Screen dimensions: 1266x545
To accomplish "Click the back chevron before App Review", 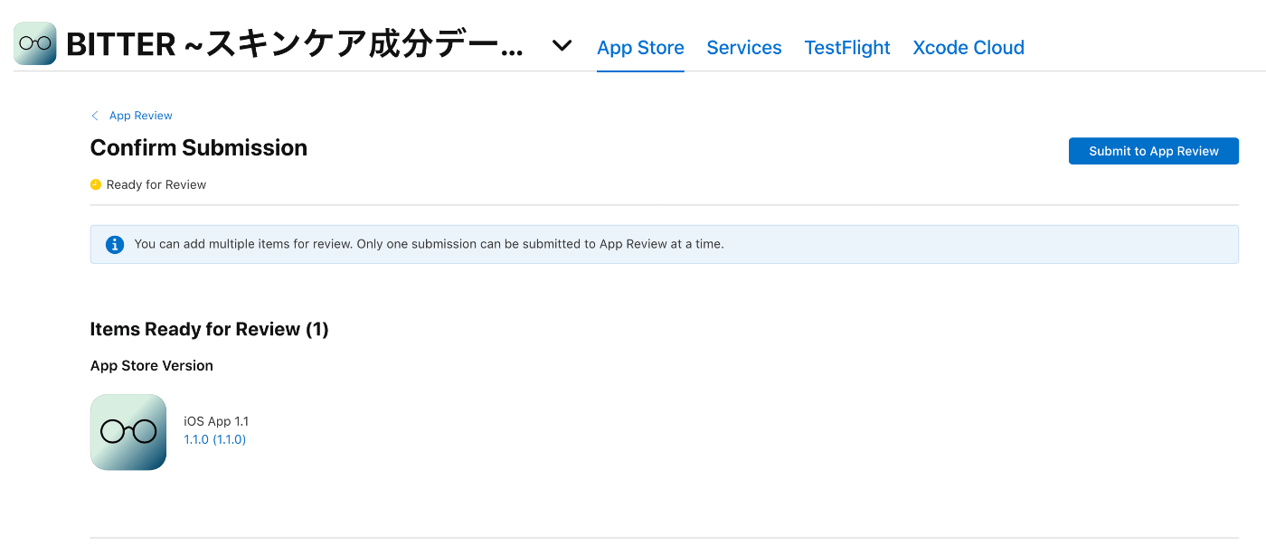I will (x=95, y=116).
